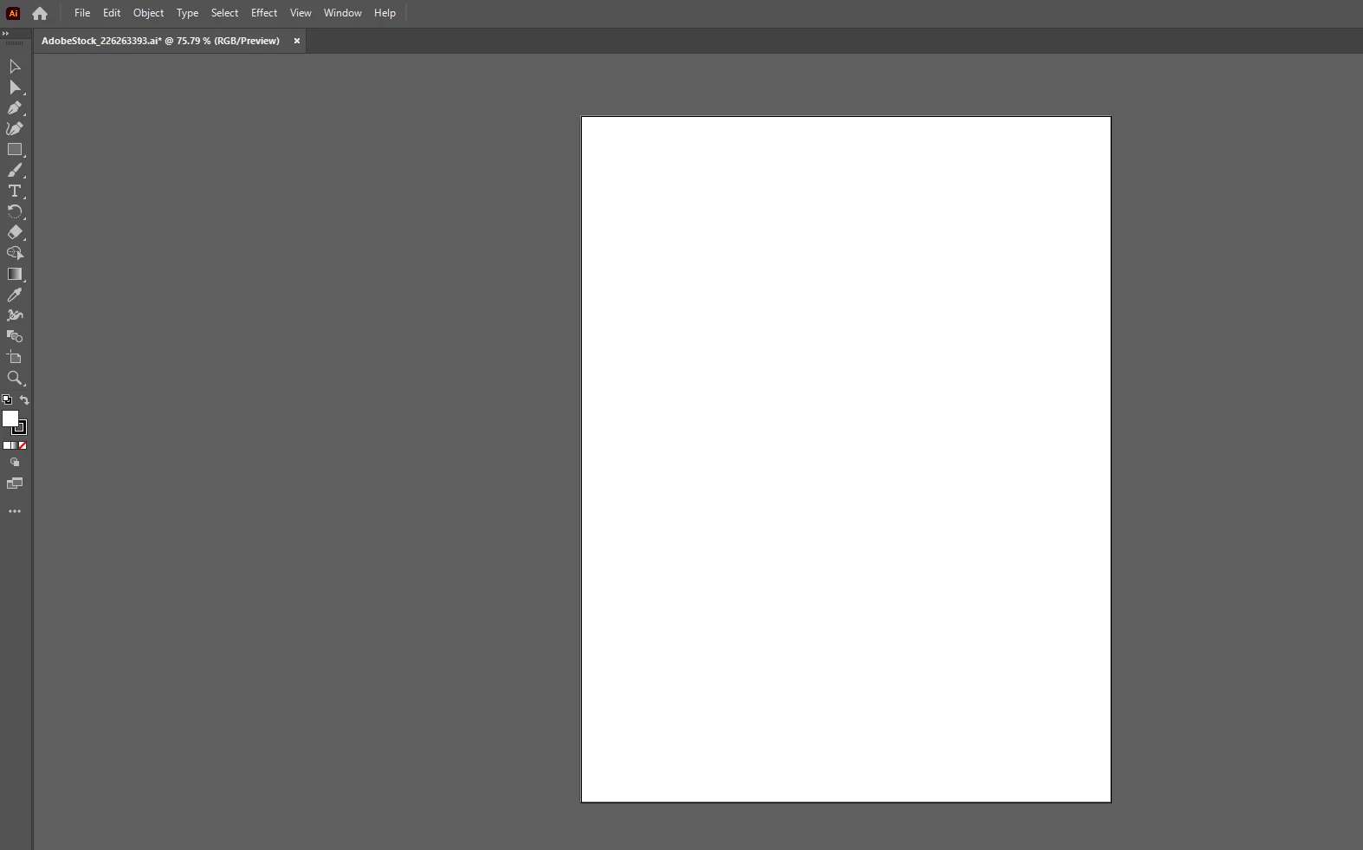Select the Gradient tool
Screen dimensions: 1363x850
click(x=15, y=275)
